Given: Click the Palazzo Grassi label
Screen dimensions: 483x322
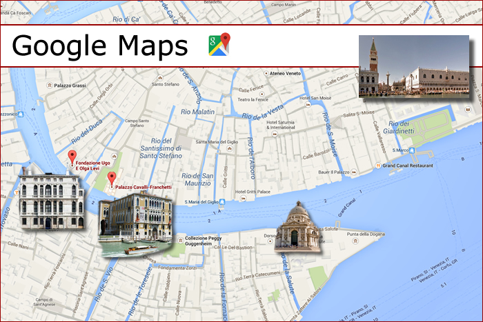Looking at the screenshot, I should click(70, 85).
